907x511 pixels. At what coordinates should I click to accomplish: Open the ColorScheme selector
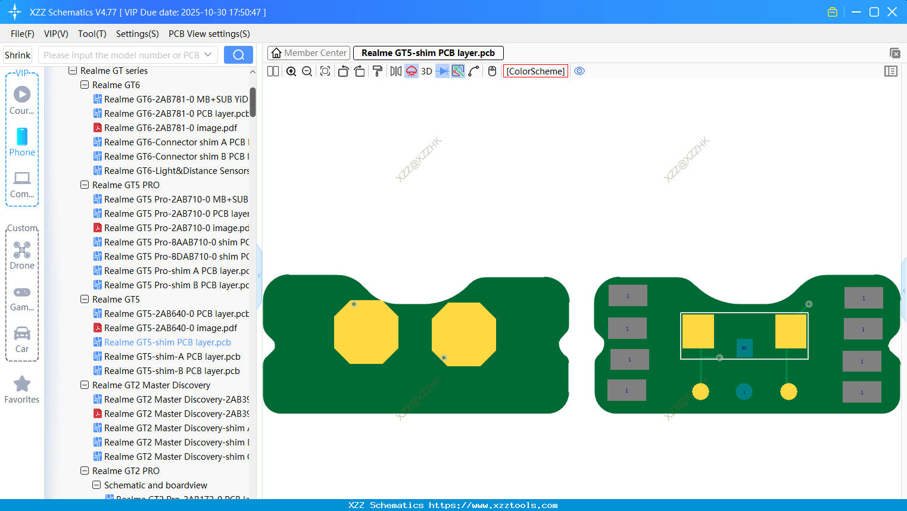[535, 71]
